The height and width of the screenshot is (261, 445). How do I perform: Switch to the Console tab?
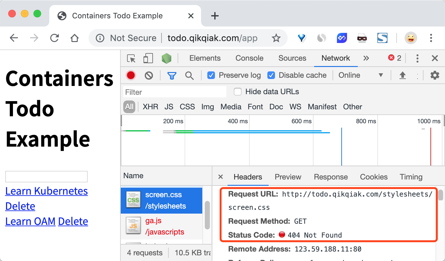[x=249, y=58]
